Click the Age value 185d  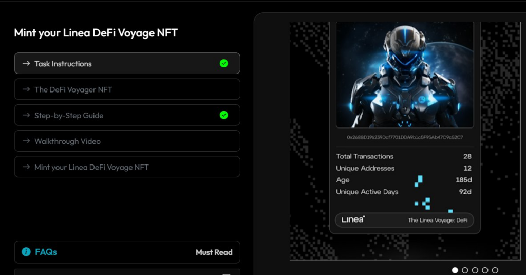pos(464,180)
